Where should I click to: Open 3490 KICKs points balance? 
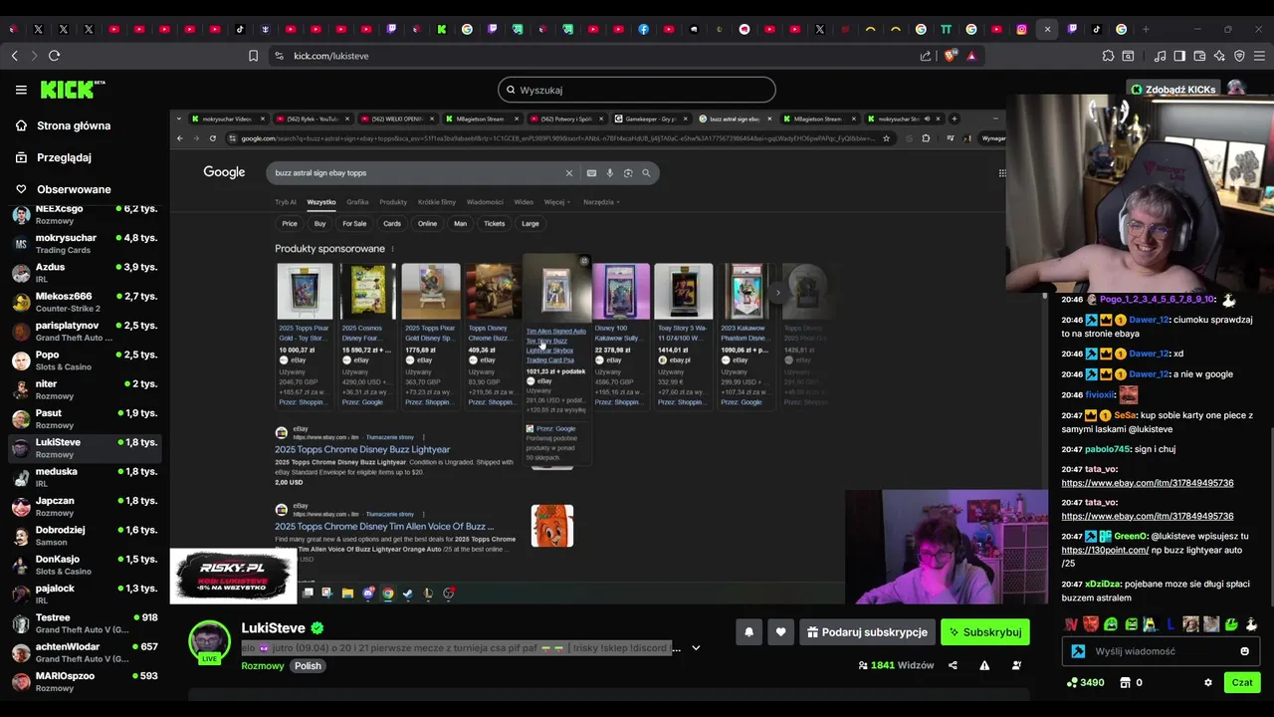(1085, 683)
